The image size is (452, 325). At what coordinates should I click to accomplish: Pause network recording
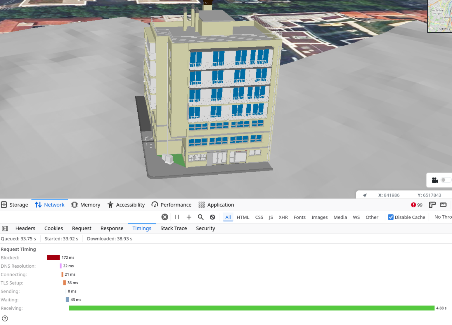[177, 217]
